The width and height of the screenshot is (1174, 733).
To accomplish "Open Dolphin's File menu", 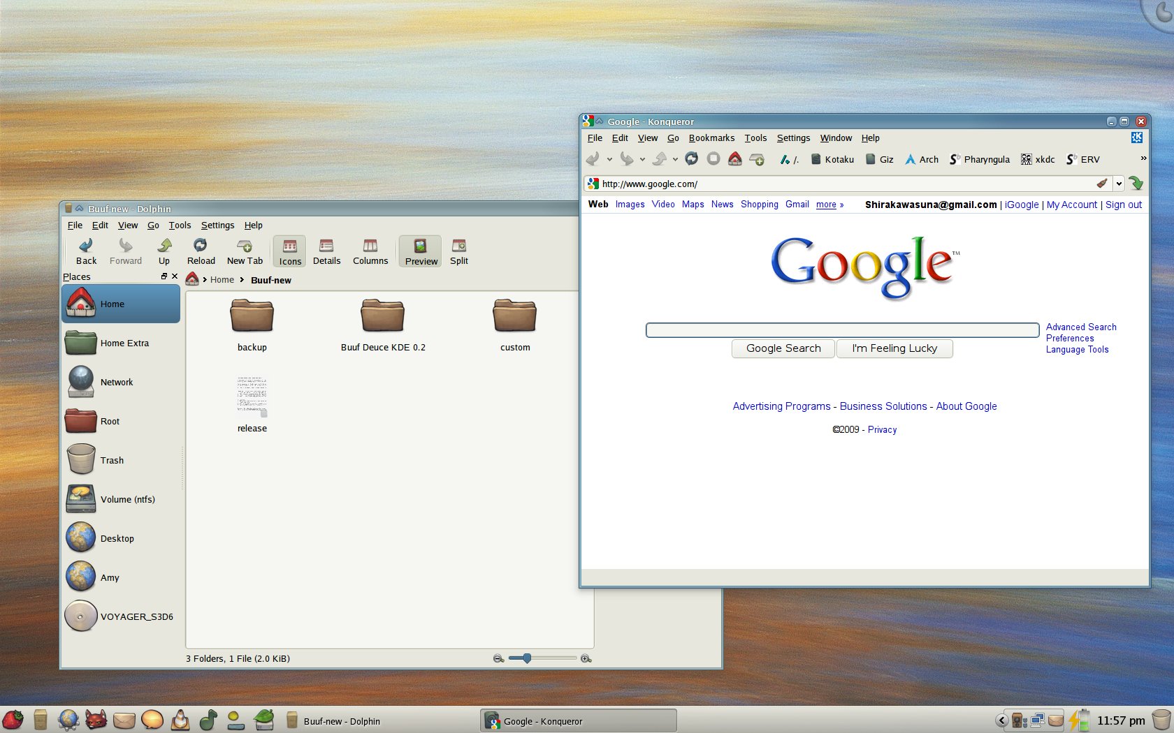I will click(x=75, y=225).
